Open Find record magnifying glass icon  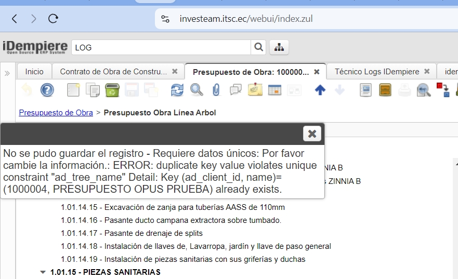[x=197, y=90]
